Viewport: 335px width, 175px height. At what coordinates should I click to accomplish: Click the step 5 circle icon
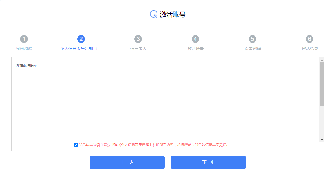click(x=252, y=39)
